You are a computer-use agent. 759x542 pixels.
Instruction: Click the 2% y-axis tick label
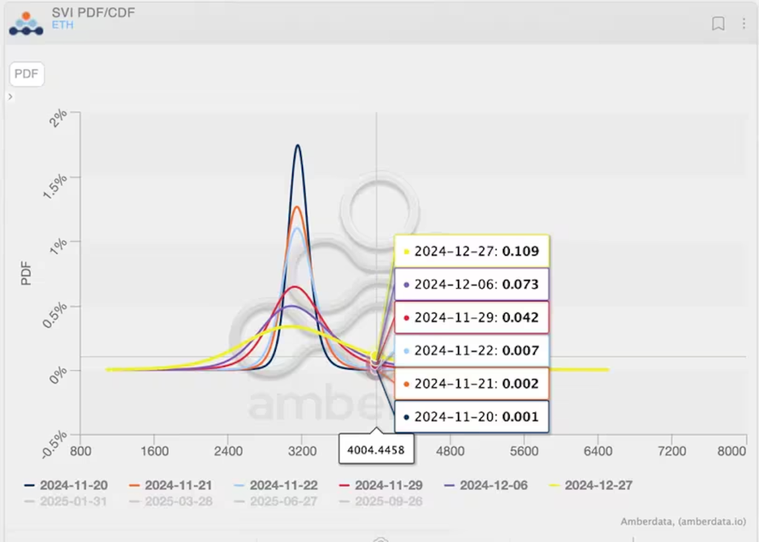tap(59, 118)
